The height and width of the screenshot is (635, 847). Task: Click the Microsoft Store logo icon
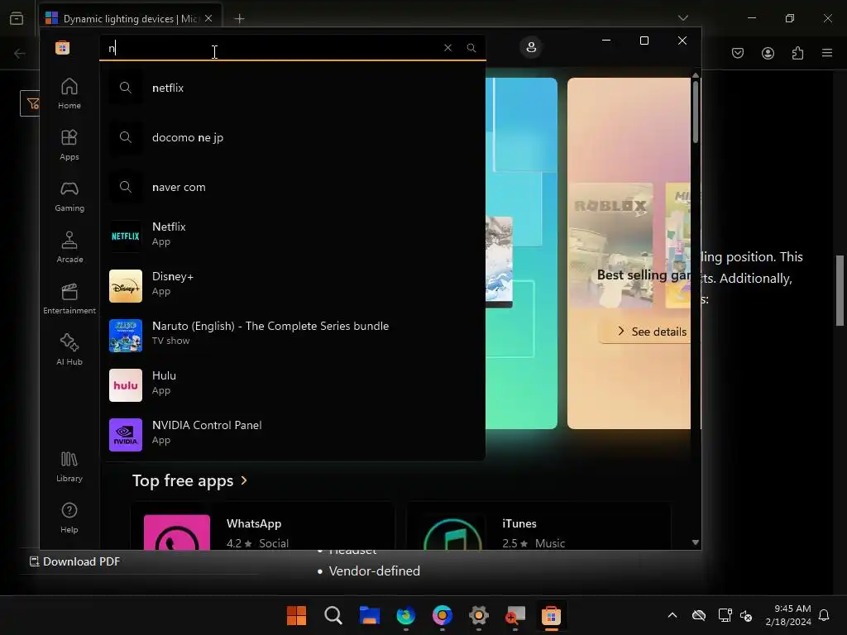click(63, 47)
